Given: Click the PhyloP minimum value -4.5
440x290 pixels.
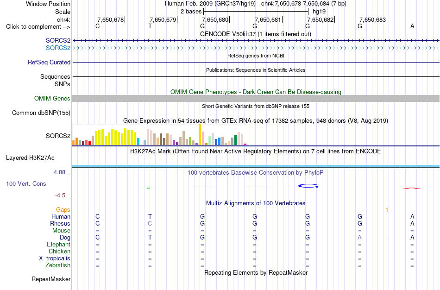Looking at the screenshot, I should [60, 195].
